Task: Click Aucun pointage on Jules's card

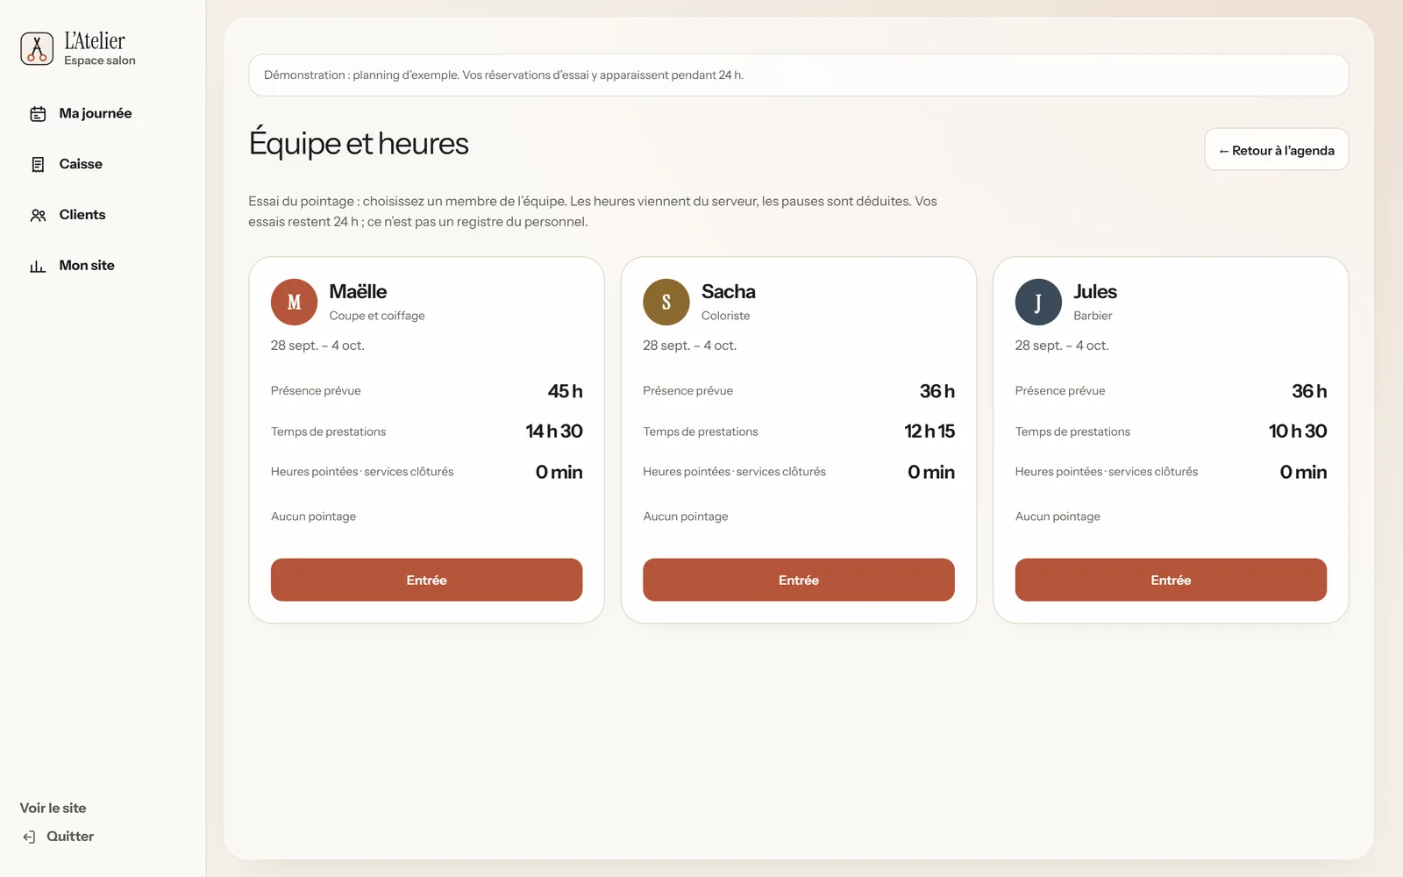Action: tap(1058, 517)
